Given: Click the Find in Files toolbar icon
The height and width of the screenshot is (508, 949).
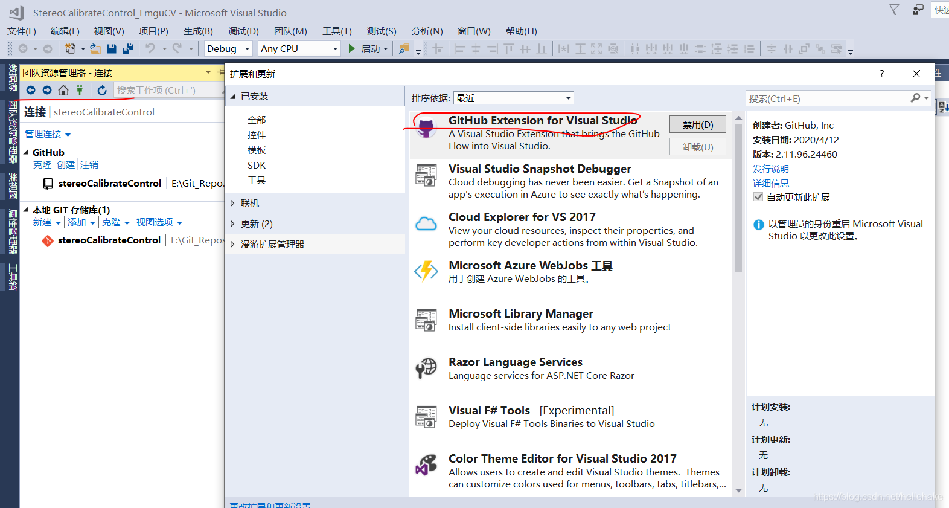Looking at the screenshot, I should pos(404,48).
